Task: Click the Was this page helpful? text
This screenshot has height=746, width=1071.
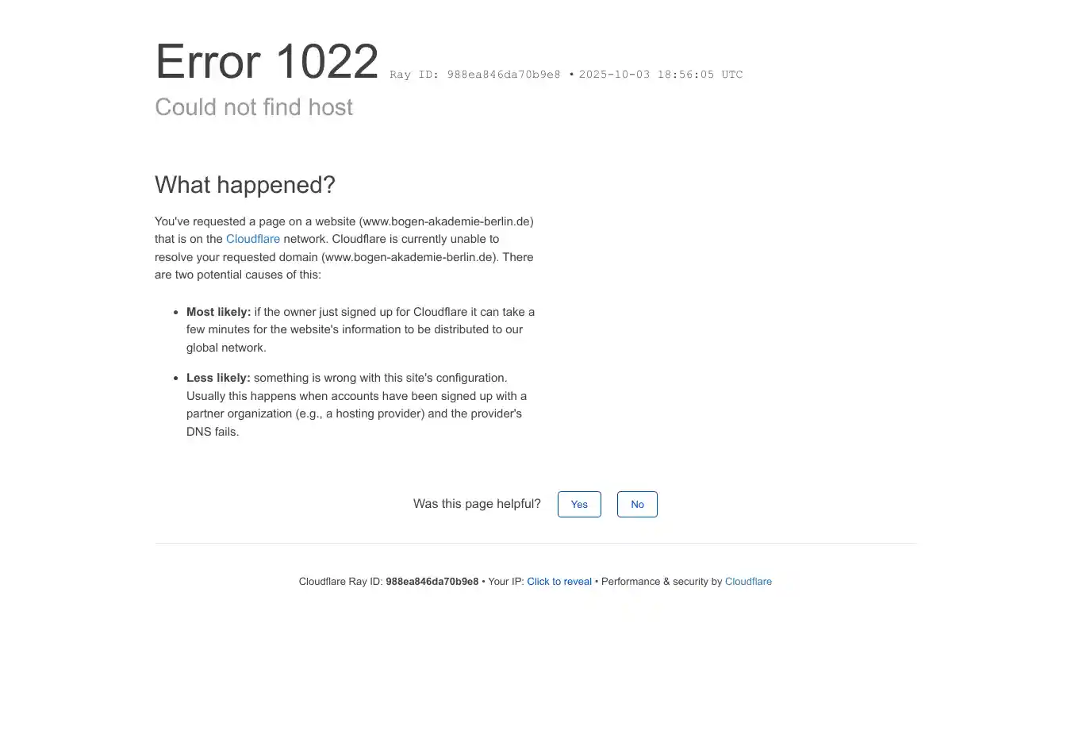Action: tap(477, 504)
